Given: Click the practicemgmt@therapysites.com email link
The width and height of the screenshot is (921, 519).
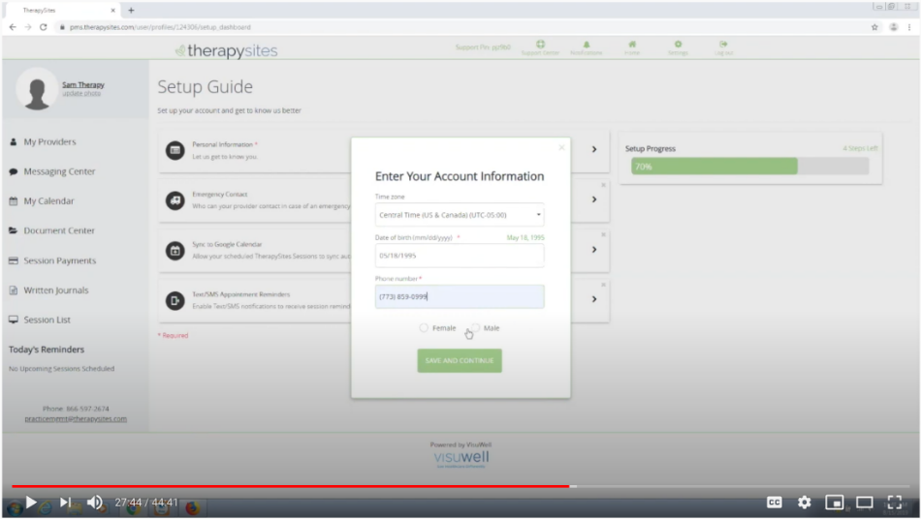Looking at the screenshot, I should (76, 418).
